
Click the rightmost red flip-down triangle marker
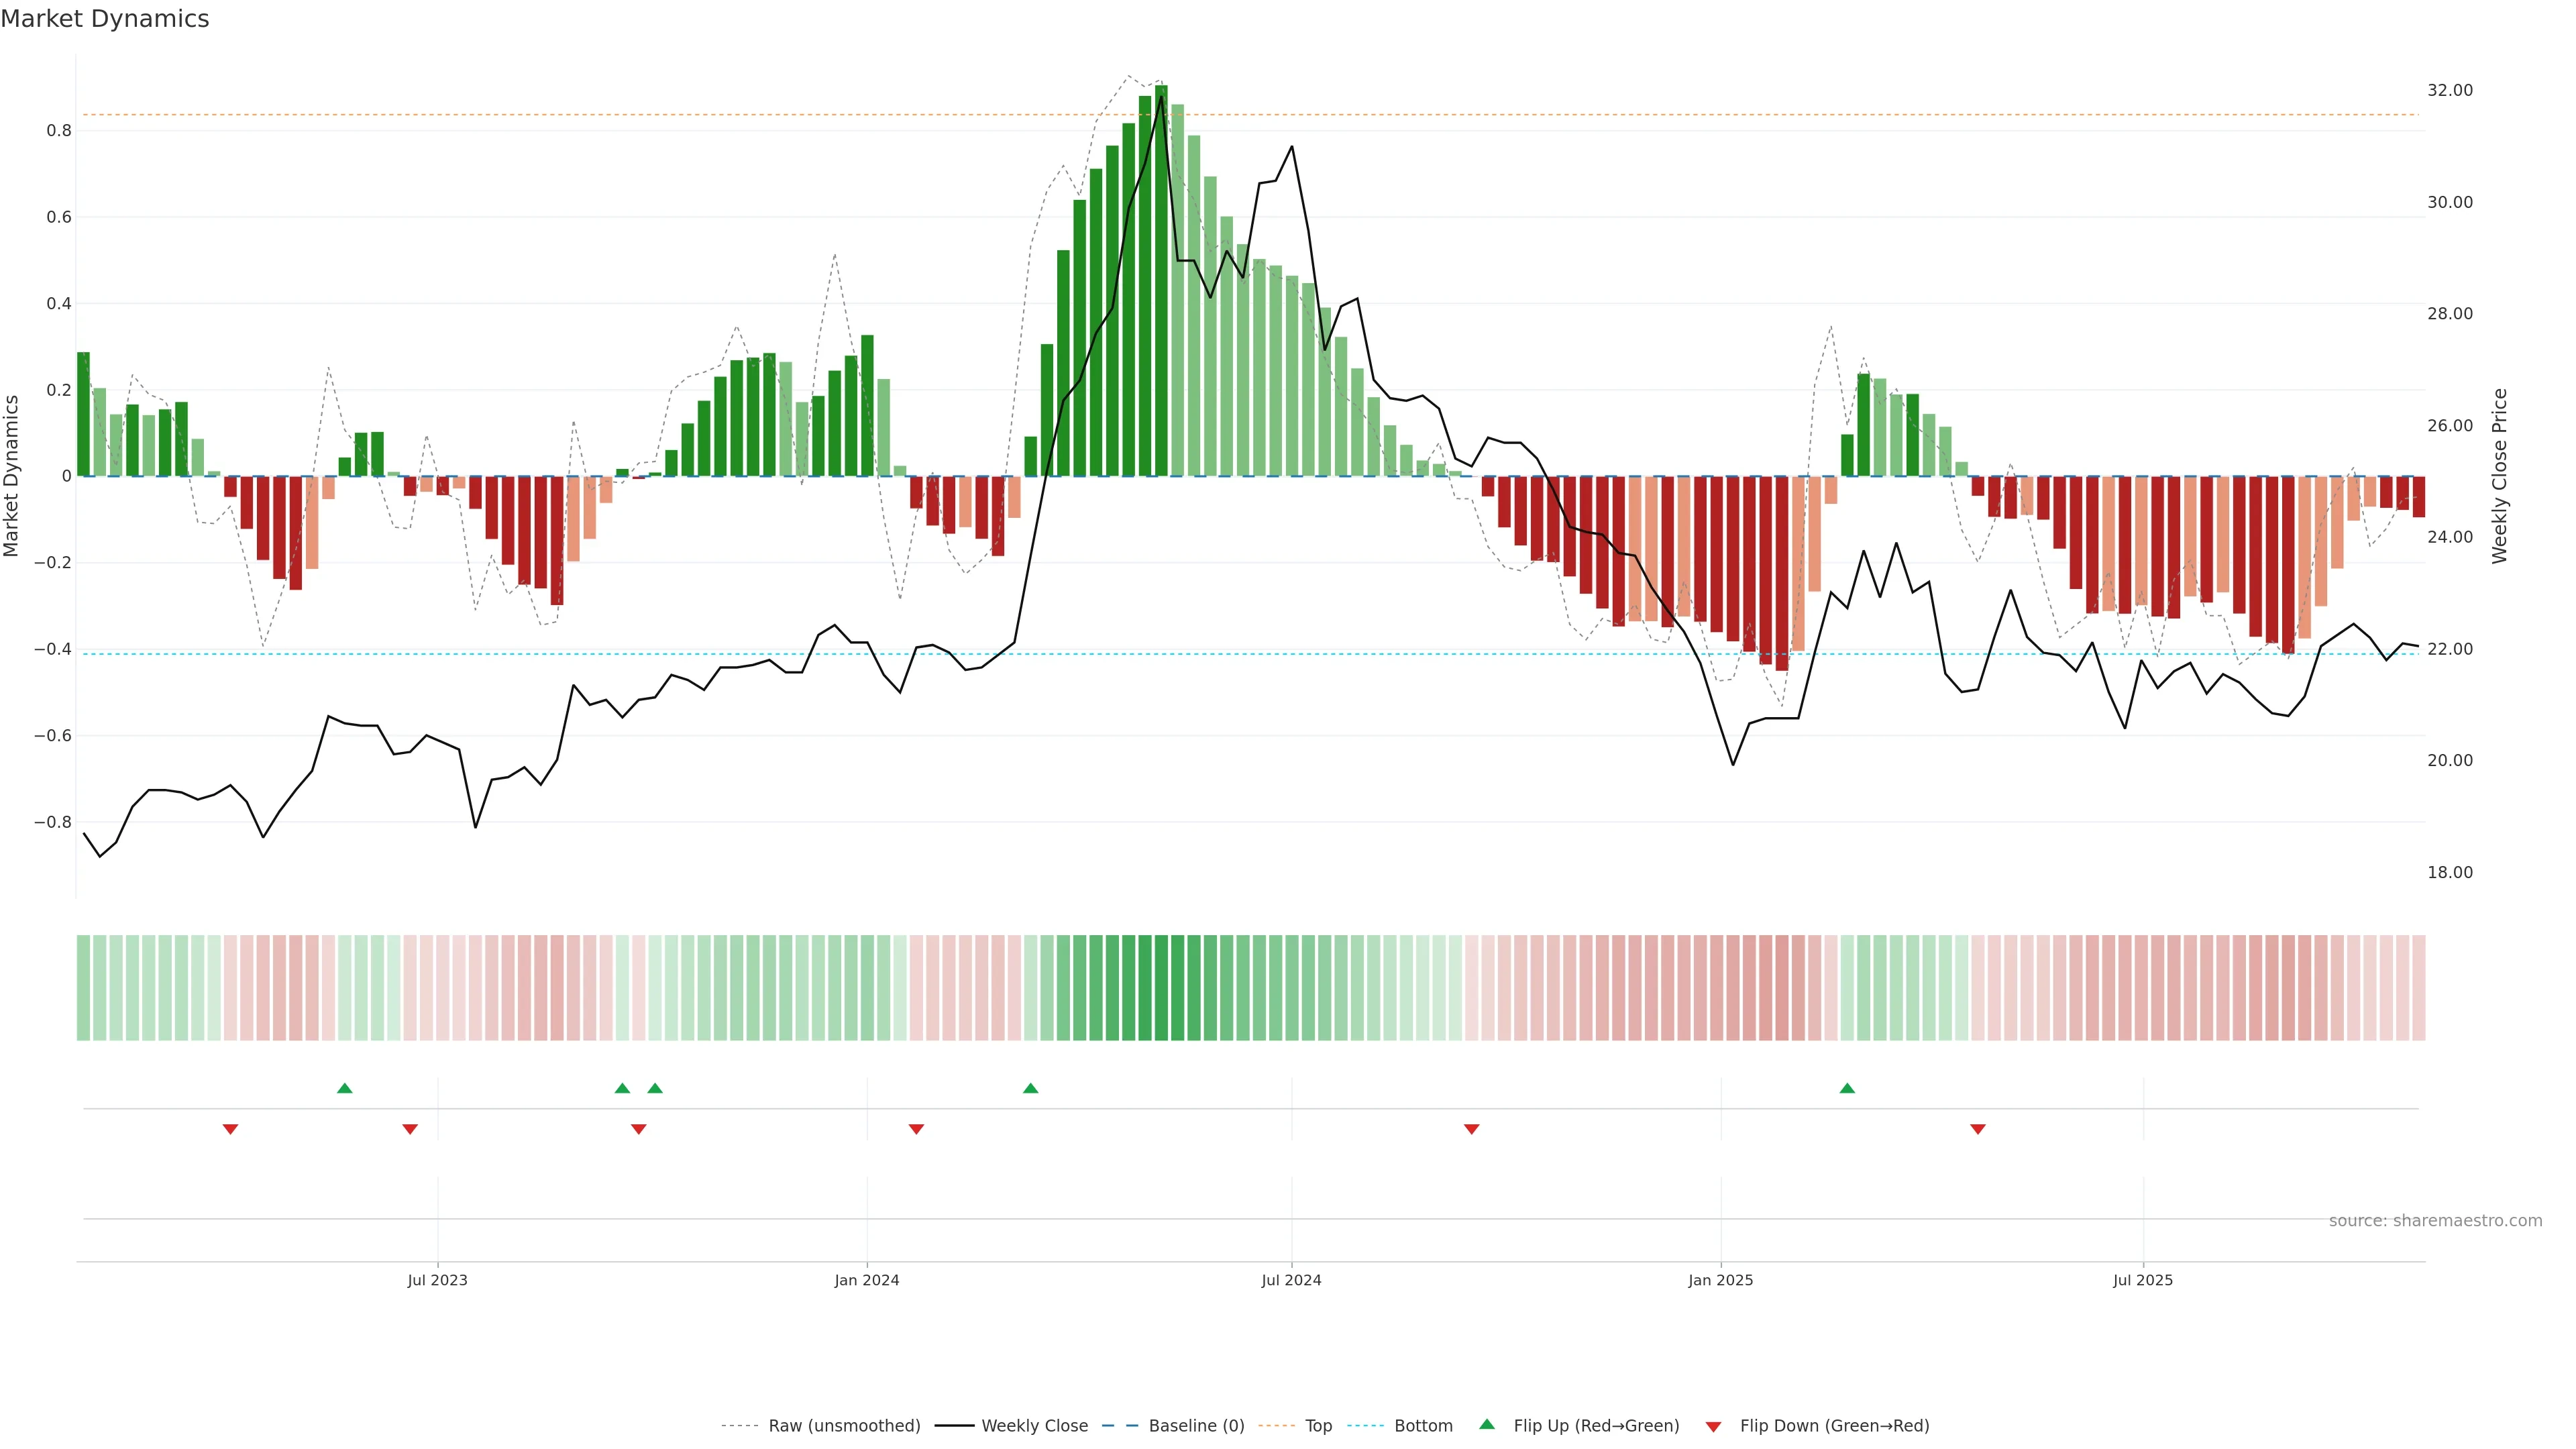pos(1977,1129)
